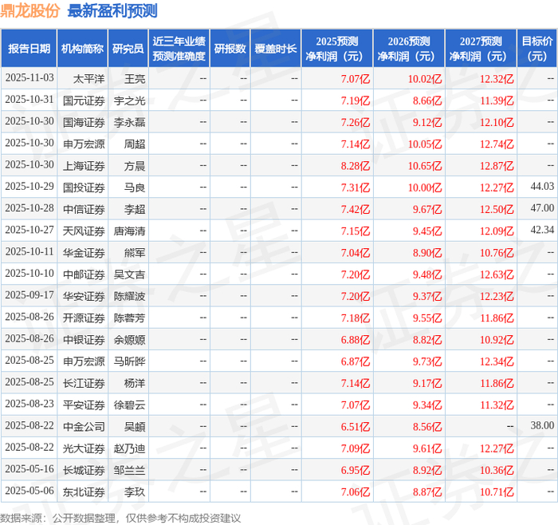Click the 开源证券 institution cell
558x525 pixels.
pos(84,318)
